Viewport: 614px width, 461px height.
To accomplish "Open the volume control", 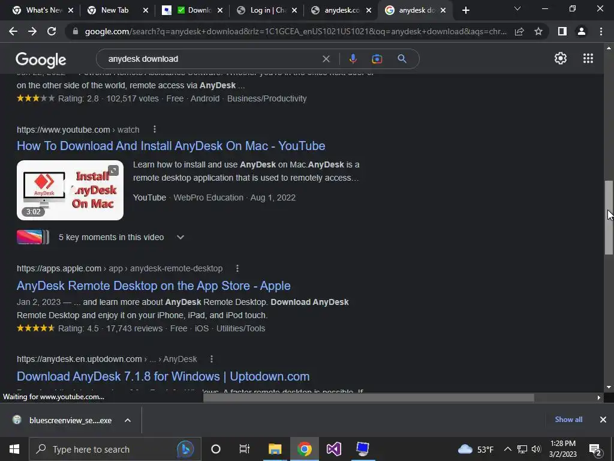I will click(536, 449).
